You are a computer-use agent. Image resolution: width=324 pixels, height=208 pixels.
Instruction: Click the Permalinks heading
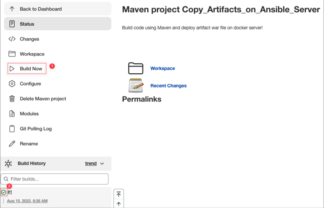142,99
